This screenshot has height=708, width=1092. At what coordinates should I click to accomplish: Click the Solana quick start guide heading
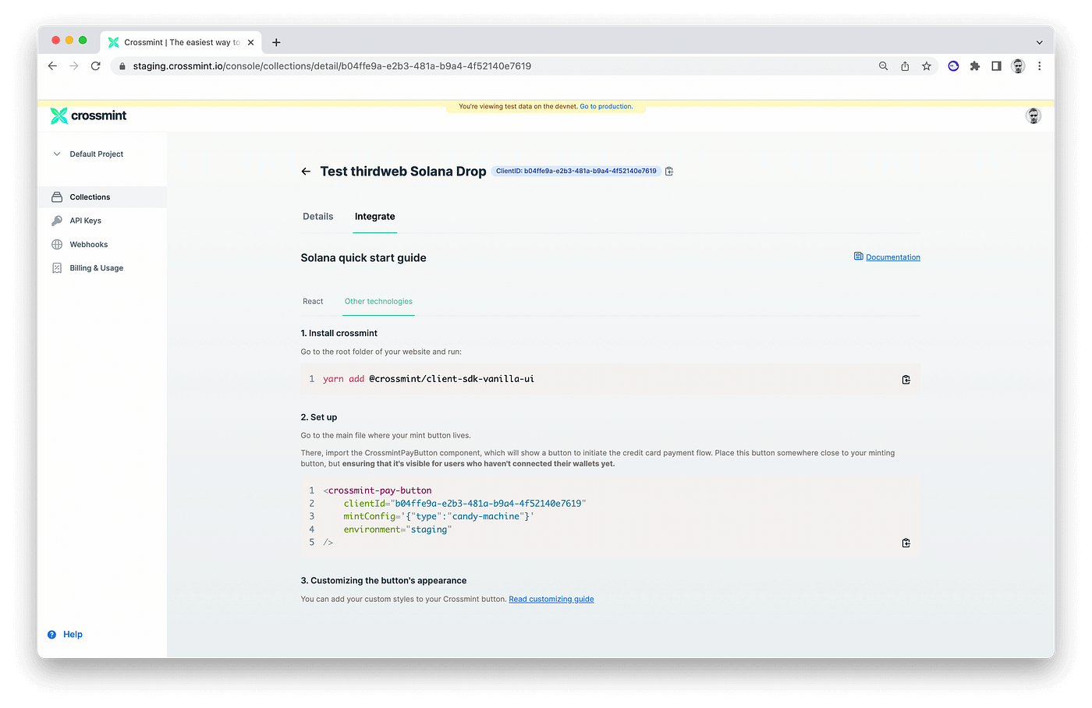click(x=363, y=258)
